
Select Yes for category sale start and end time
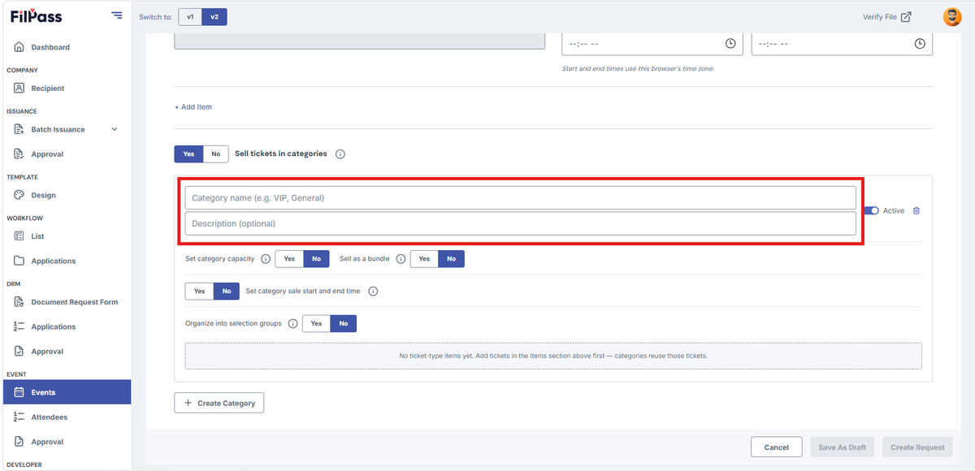[199, 291]
